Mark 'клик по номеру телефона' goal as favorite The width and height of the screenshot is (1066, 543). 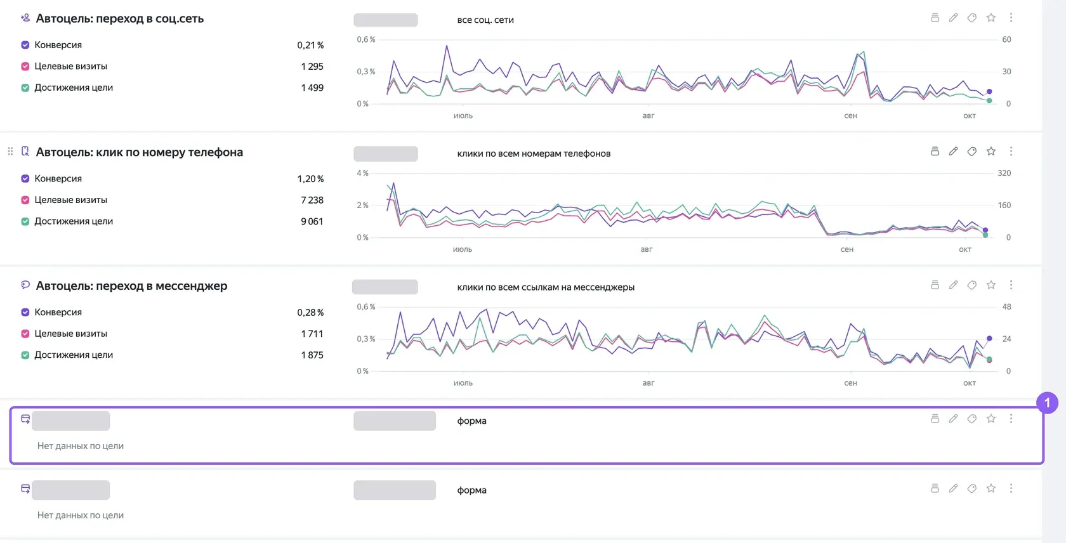point(991,152)
